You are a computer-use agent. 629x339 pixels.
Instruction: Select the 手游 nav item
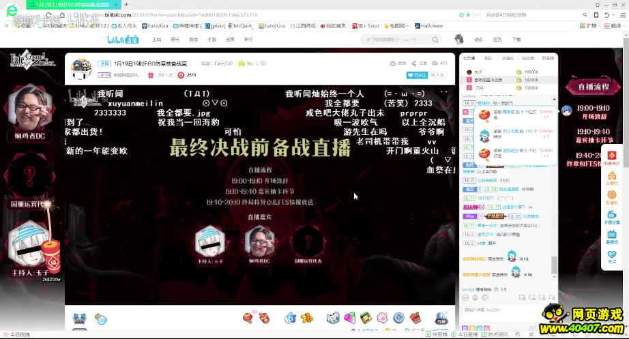[x=211, y=40]
